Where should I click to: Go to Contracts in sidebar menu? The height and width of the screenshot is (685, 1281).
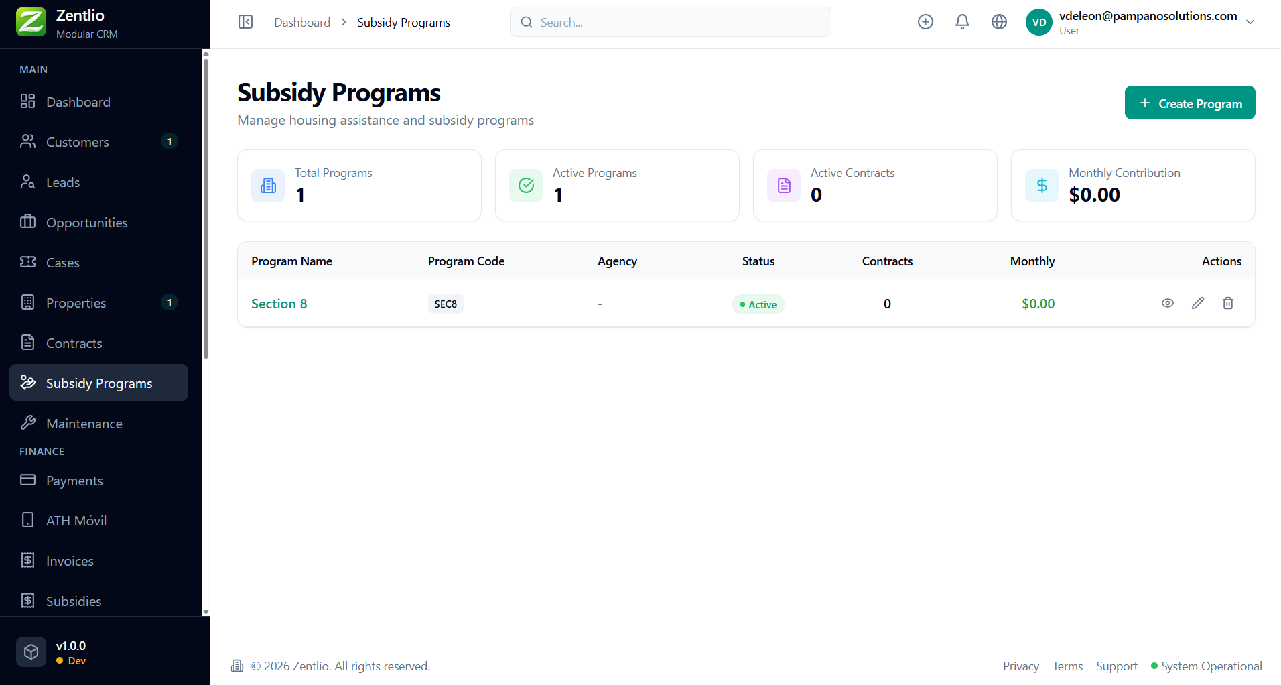pyautogui.click(x=74, y=343)
